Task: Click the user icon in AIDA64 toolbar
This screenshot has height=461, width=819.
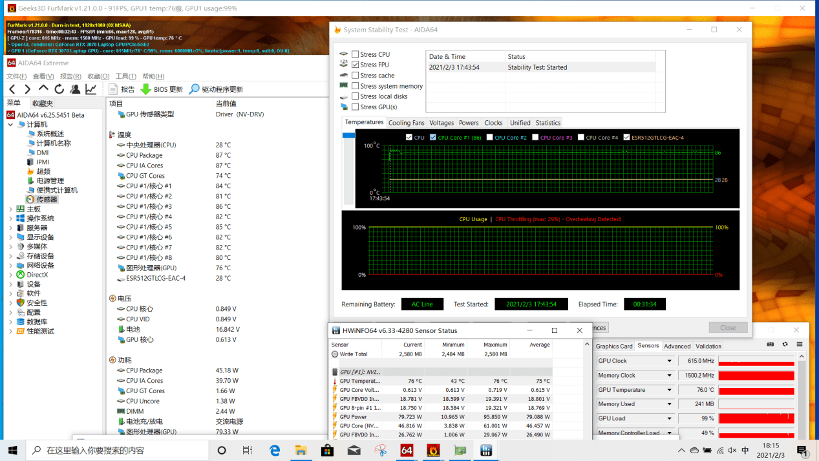Action: (75, 89)
